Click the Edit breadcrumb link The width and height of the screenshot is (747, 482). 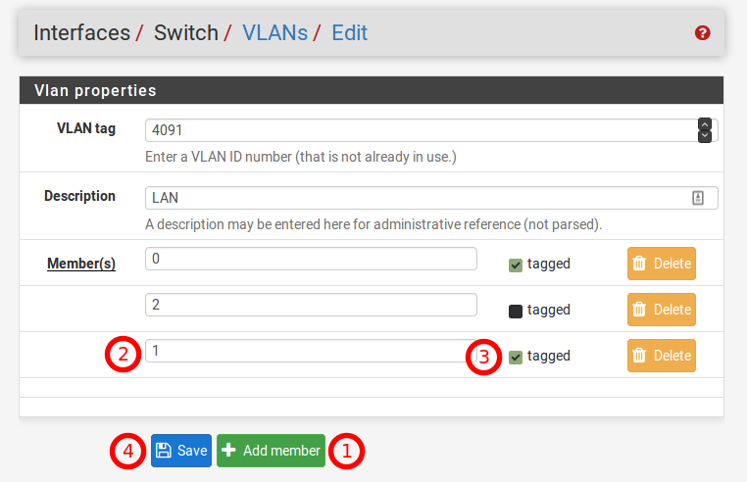349,32
